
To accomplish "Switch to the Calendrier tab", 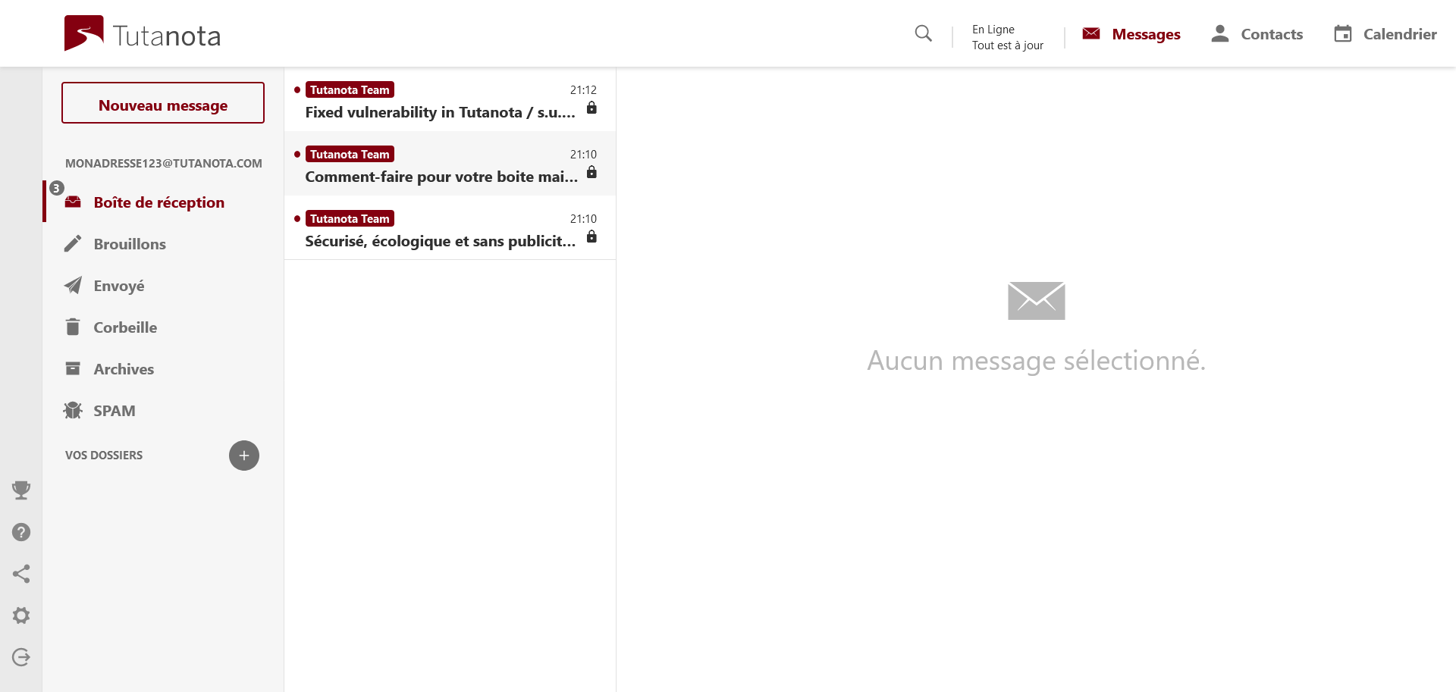I will [x=1385, y=34].
